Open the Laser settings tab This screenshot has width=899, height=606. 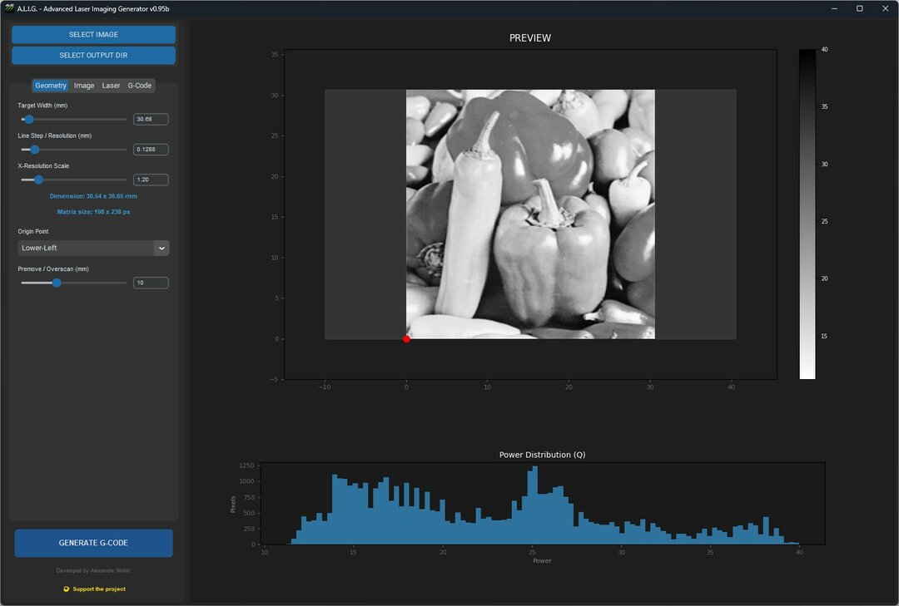(111, 85)
